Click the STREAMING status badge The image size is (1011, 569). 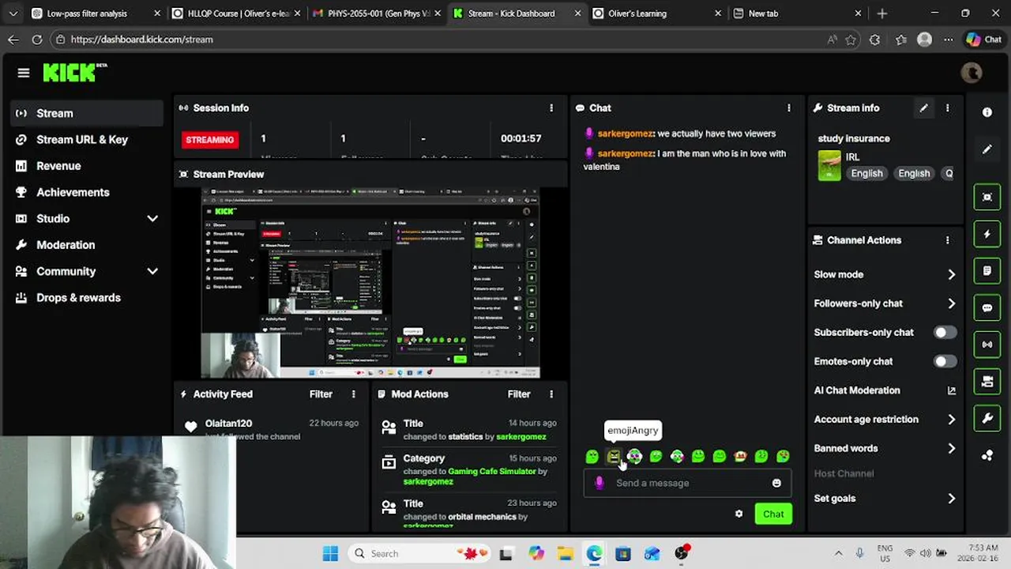tap(210, 140)
